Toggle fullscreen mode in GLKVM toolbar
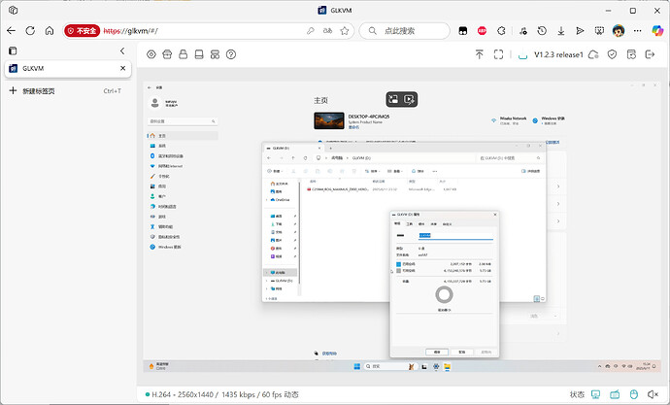670x405 pixels. point(499,54)
